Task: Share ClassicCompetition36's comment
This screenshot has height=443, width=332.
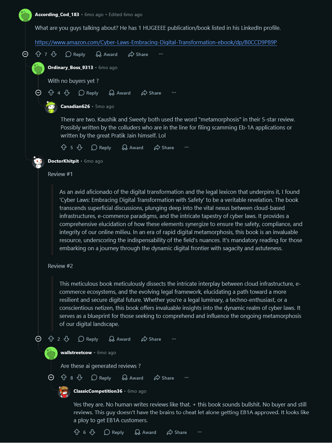Action: click(177, 432)
